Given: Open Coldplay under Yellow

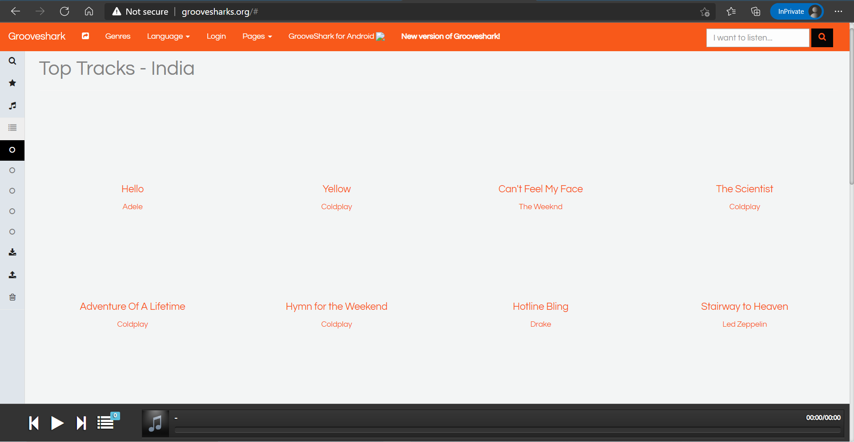Looking at the screenshot, I should pos(337,207).
